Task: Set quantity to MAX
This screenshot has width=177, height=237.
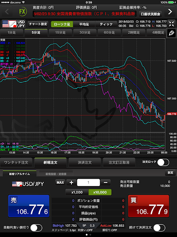Action: pyautogui.click(x=60, y=182)
